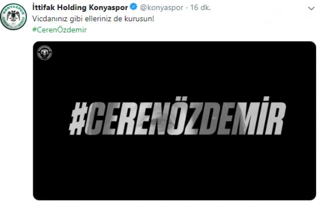Open the black tweet image
This screenshot has width=320, height=207.
174,121
